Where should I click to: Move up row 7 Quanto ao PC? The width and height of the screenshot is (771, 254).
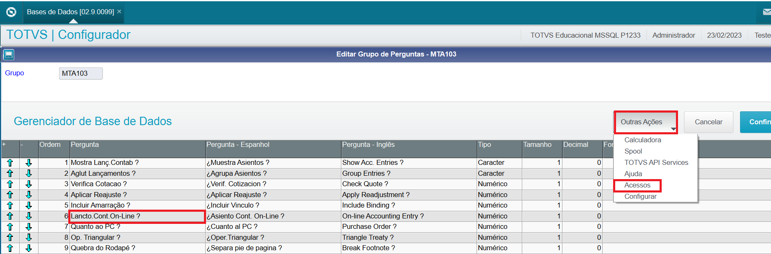(x=10, y=227)
